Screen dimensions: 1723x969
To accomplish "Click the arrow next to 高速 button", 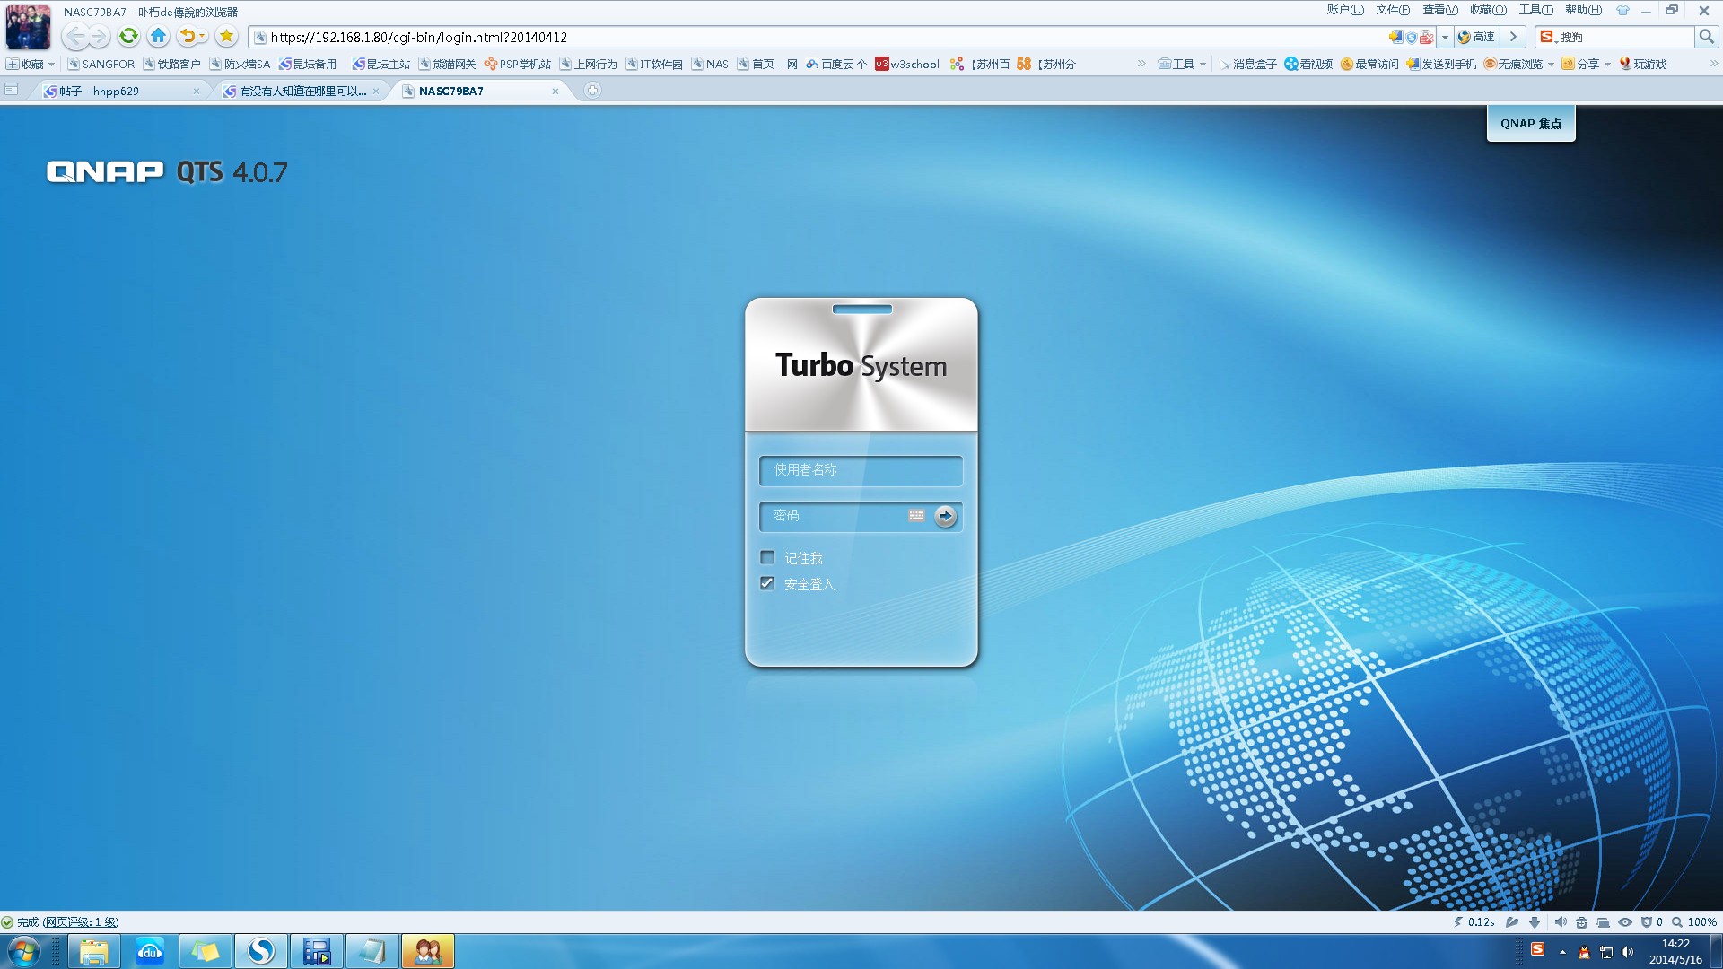I will [x=1513, y=37].
